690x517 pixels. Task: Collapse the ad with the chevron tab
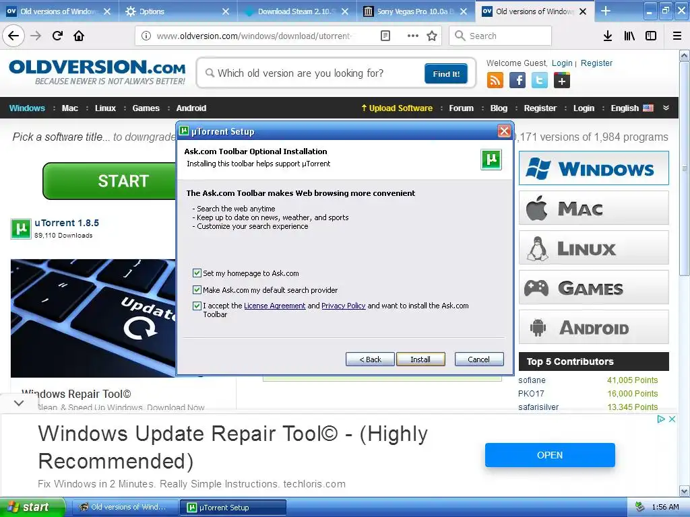click(19, 403)
